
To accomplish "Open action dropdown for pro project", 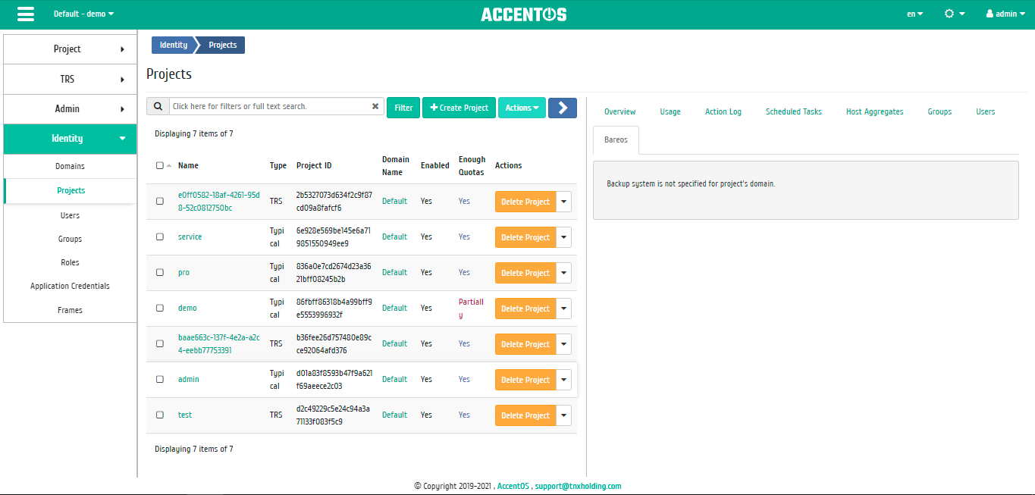I will click(563, 273).
